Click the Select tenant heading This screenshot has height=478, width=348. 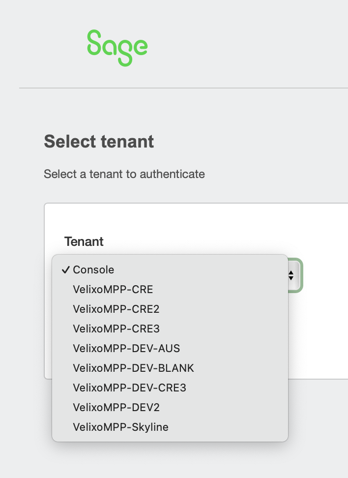(x=99, y=142)
